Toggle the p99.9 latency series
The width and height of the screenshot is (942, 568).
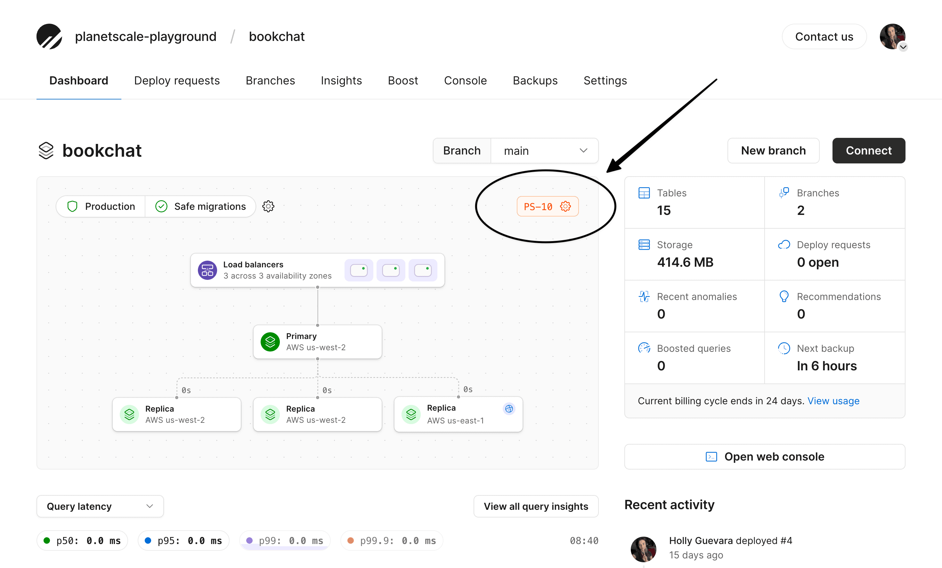[x=392, y=540]
